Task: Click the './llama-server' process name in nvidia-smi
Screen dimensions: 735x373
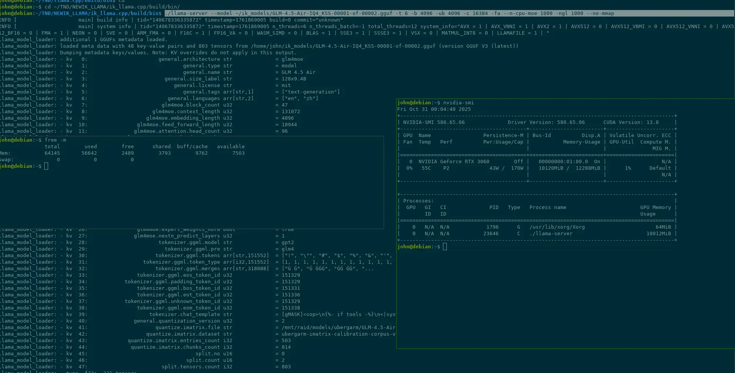Action: [x=551, y=234]
